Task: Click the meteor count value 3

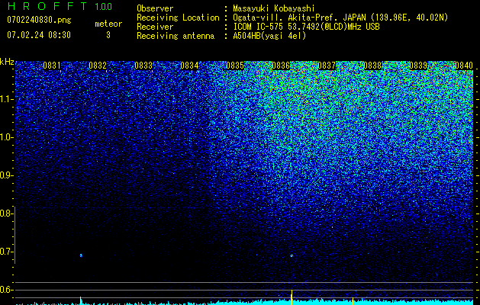Action: 108,35
